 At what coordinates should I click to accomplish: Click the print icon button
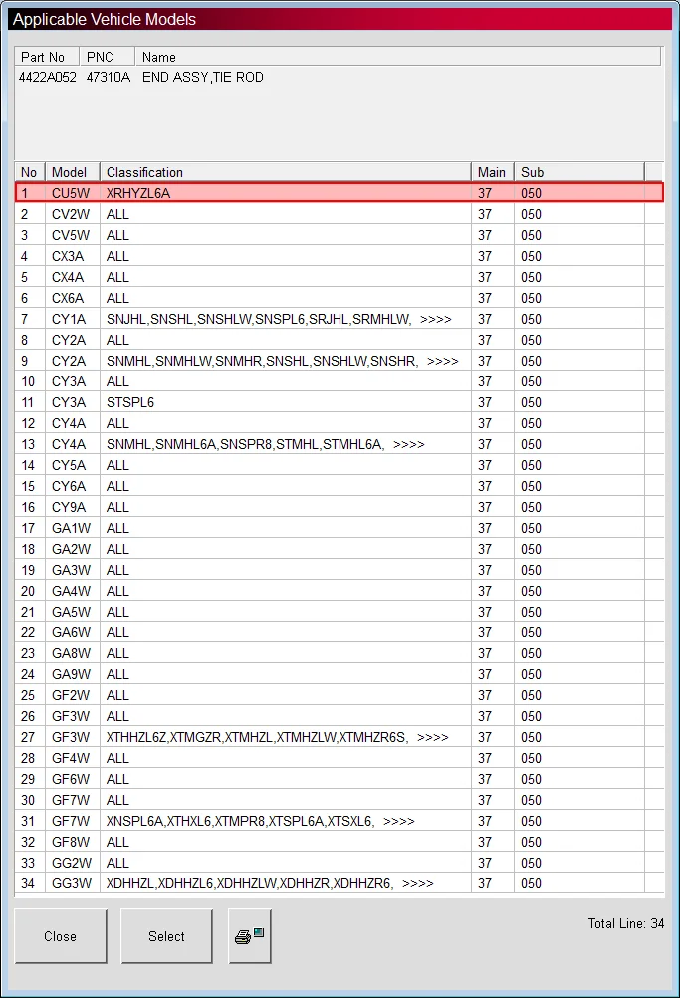250,936
